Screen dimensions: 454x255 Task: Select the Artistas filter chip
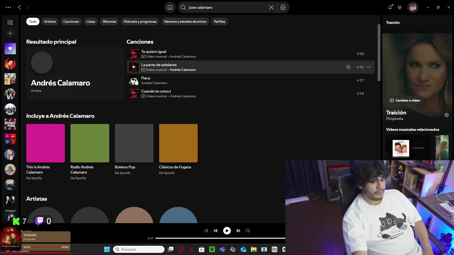(50, 22)
